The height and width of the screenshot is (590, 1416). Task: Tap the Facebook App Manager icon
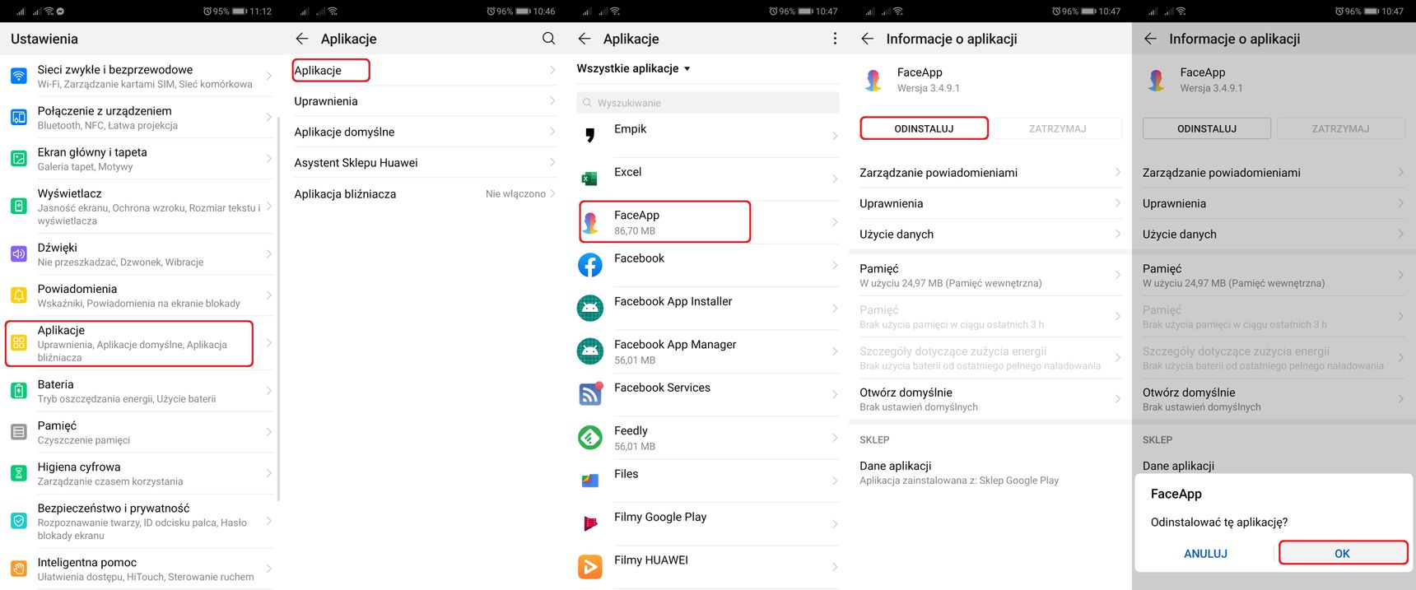(589, 351)
